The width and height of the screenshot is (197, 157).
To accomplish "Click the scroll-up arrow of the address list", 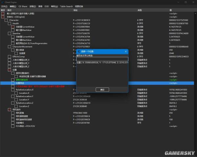I will 195,13.
